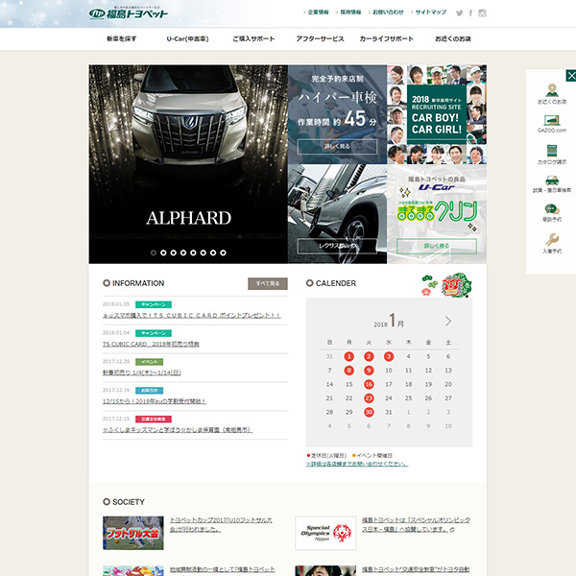This screenshot has height=576, width=576.
Task: Open the ALPHARD hero banner
Action: [x=188, y=164]
